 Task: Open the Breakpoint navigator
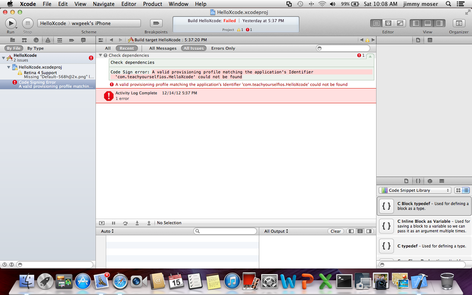point(72,40)
